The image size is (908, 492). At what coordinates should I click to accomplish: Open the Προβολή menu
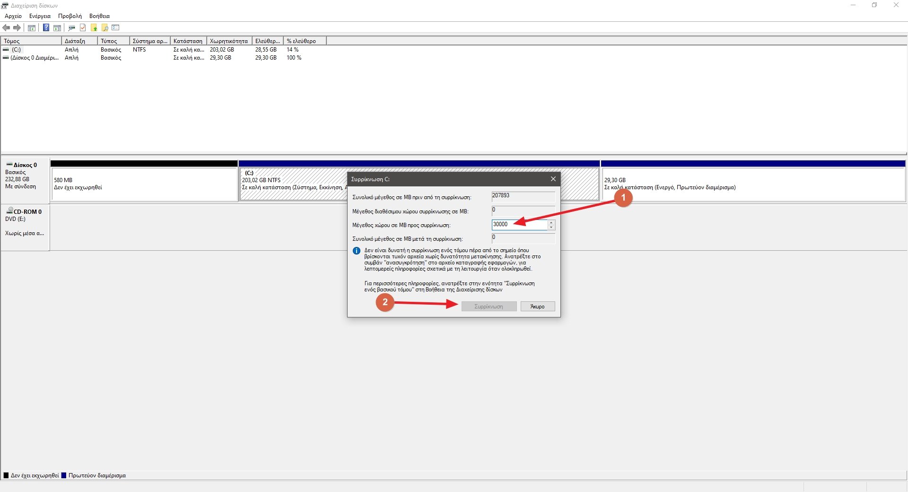(70, 16)
